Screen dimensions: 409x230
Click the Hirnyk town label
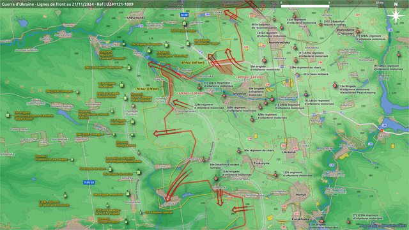click(x=300, y=194)
